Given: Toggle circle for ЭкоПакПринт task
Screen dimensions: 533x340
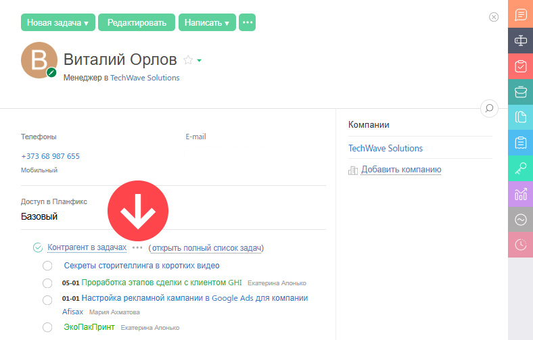Looking at the screenshot, I should click(x=47, y=327).
